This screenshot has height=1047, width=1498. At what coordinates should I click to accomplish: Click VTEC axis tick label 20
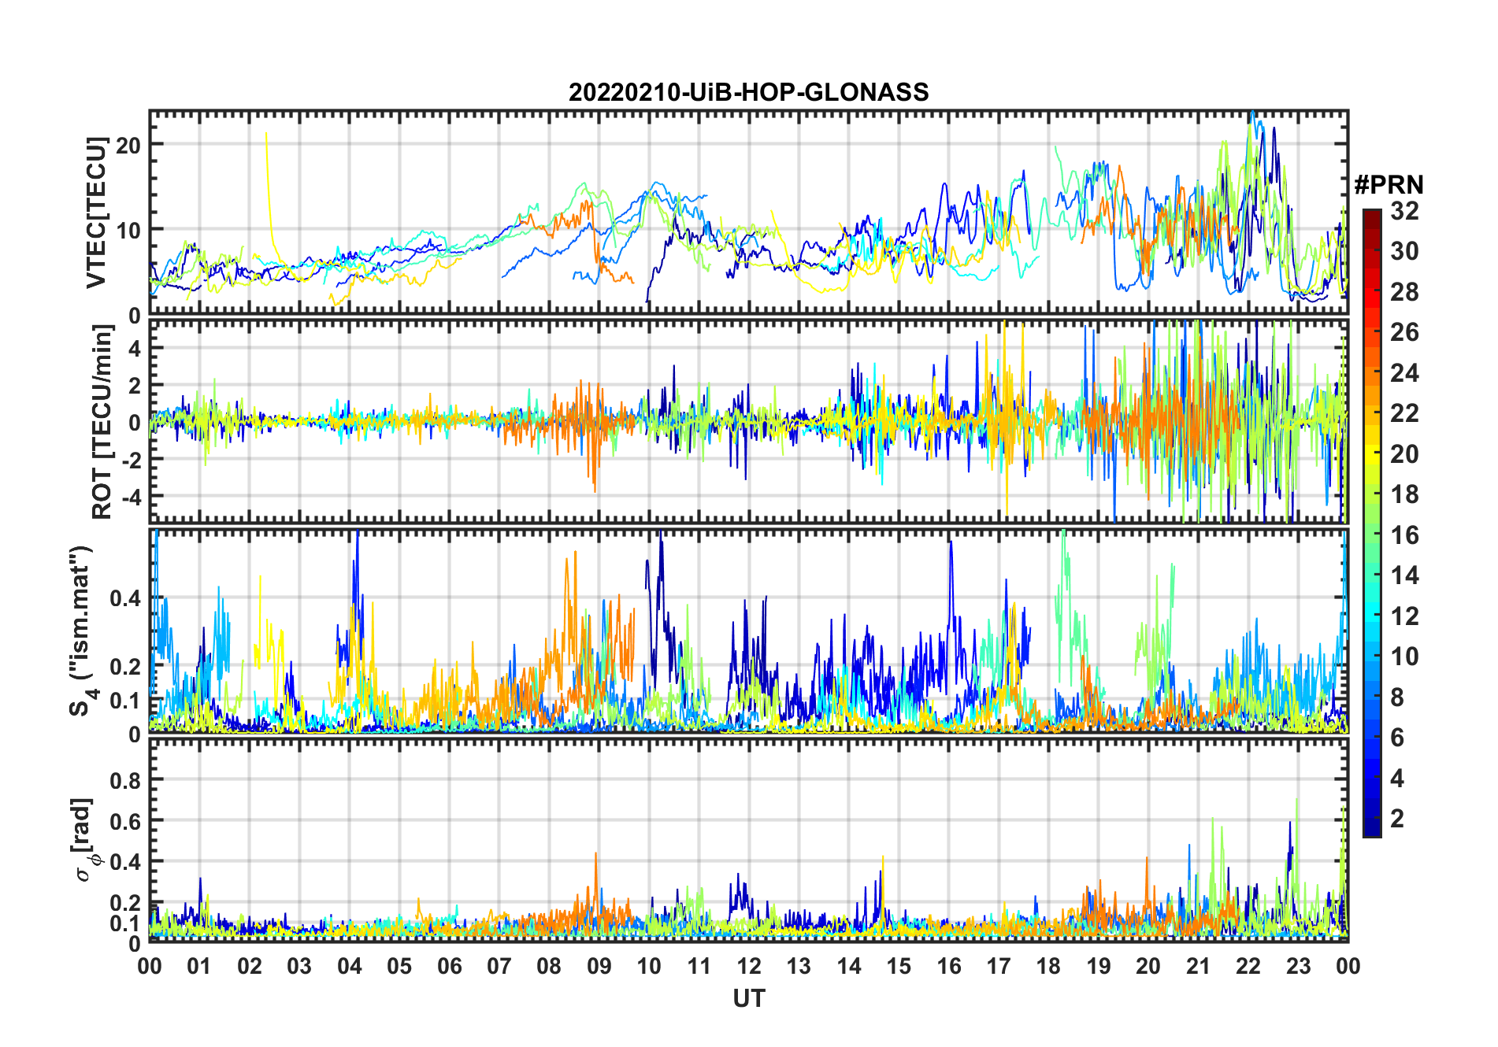click(129, 145)
